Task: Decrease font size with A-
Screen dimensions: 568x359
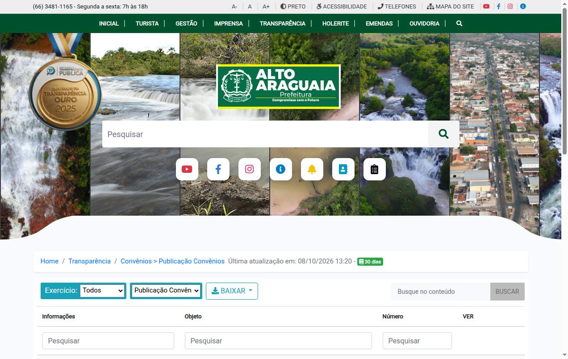Action: click(x=234, y=7)
